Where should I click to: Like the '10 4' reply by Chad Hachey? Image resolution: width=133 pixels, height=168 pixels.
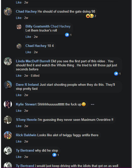coord(28,52)
